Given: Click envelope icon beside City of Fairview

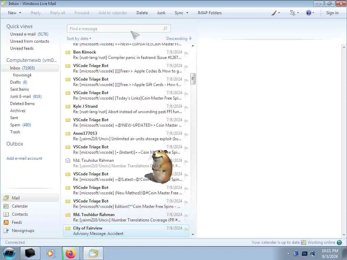Looking at the screenshot, I should (x=68, y=229).
